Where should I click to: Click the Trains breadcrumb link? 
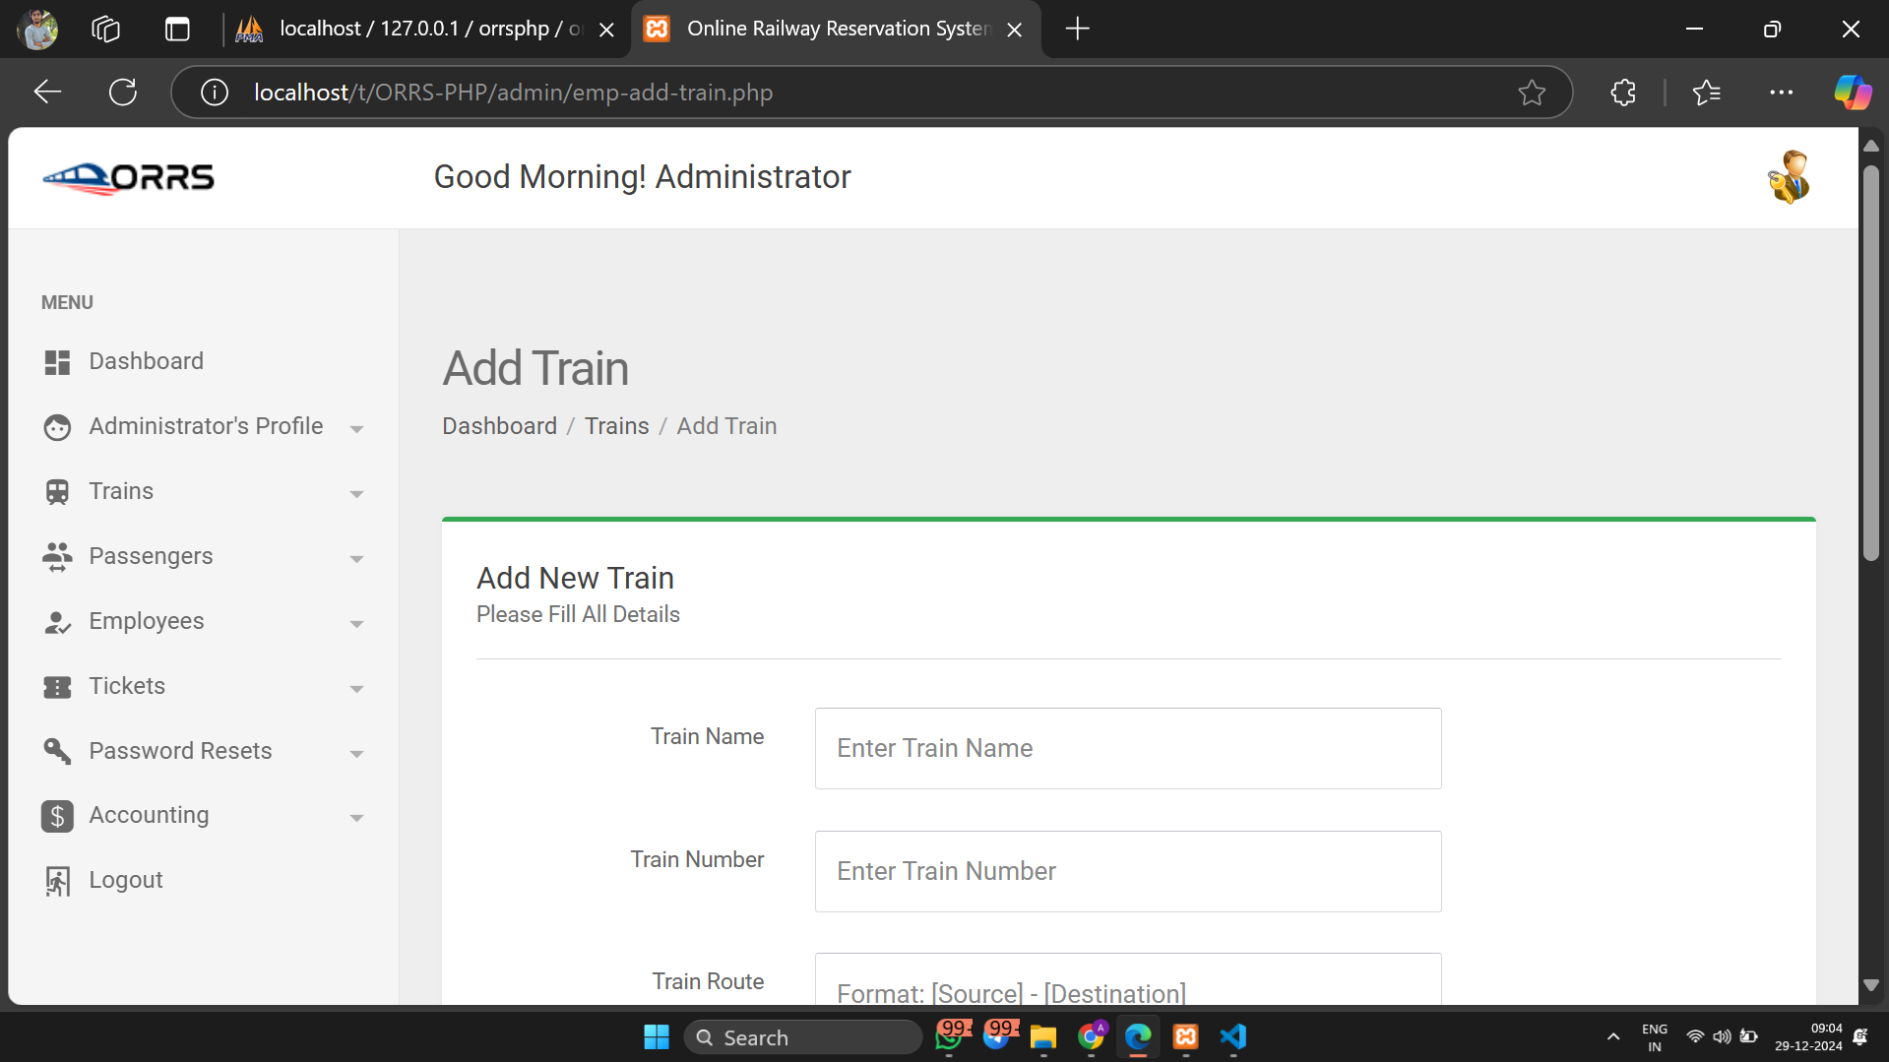[x=616, y=425]
